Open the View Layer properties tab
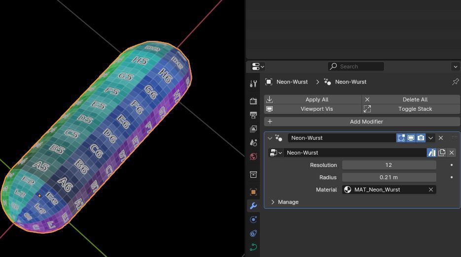The height and width of the screenshot is (257, 461). click(x=253, y=129)
